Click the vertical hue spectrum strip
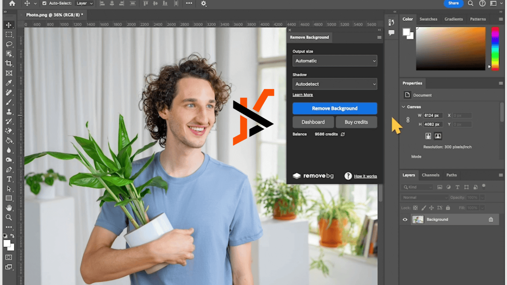Viewport: 507px width, 285px height. click(x=495, y=47)
